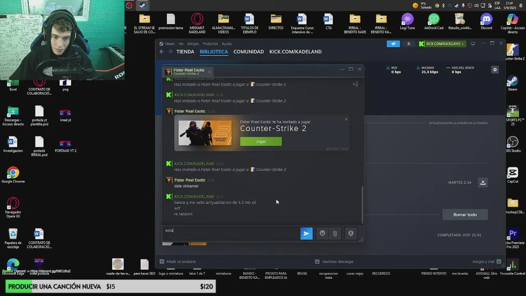The height and width of the screenshot is (296, 526).
Task: Switch Steam to Big Picture mode icon
Action: click(x=473, y=44)
